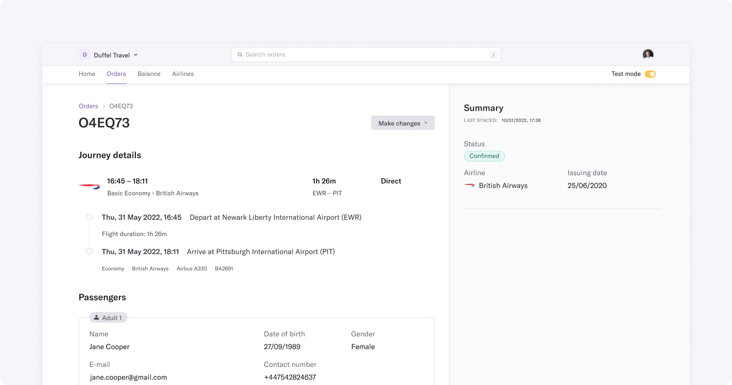732x385 pixels.
Task: Click the Confirmed status badge
Action: (484, 156)
